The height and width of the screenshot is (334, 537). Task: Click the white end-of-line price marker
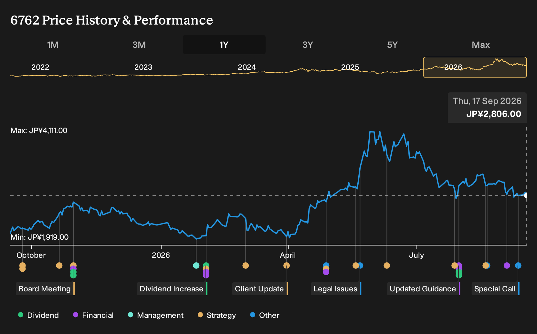(526, 195)
